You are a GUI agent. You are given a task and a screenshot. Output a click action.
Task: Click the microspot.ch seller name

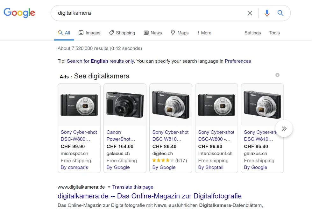pyautogui.click(x=74, y=154)
